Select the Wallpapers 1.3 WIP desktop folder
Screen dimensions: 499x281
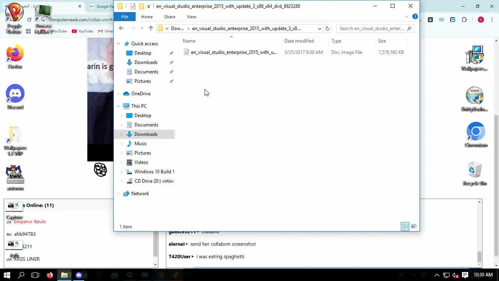(15, 140)
